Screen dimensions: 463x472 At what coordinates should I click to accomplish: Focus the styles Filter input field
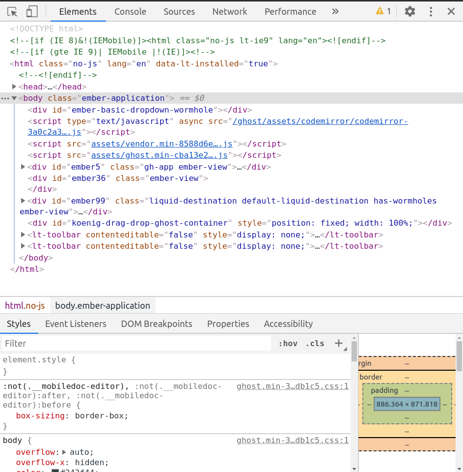coord(136,344)
